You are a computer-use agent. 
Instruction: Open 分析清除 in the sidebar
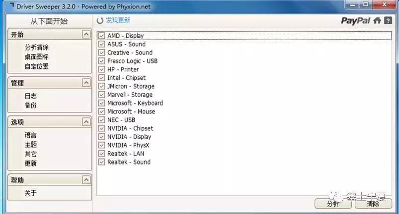(37, 48)
